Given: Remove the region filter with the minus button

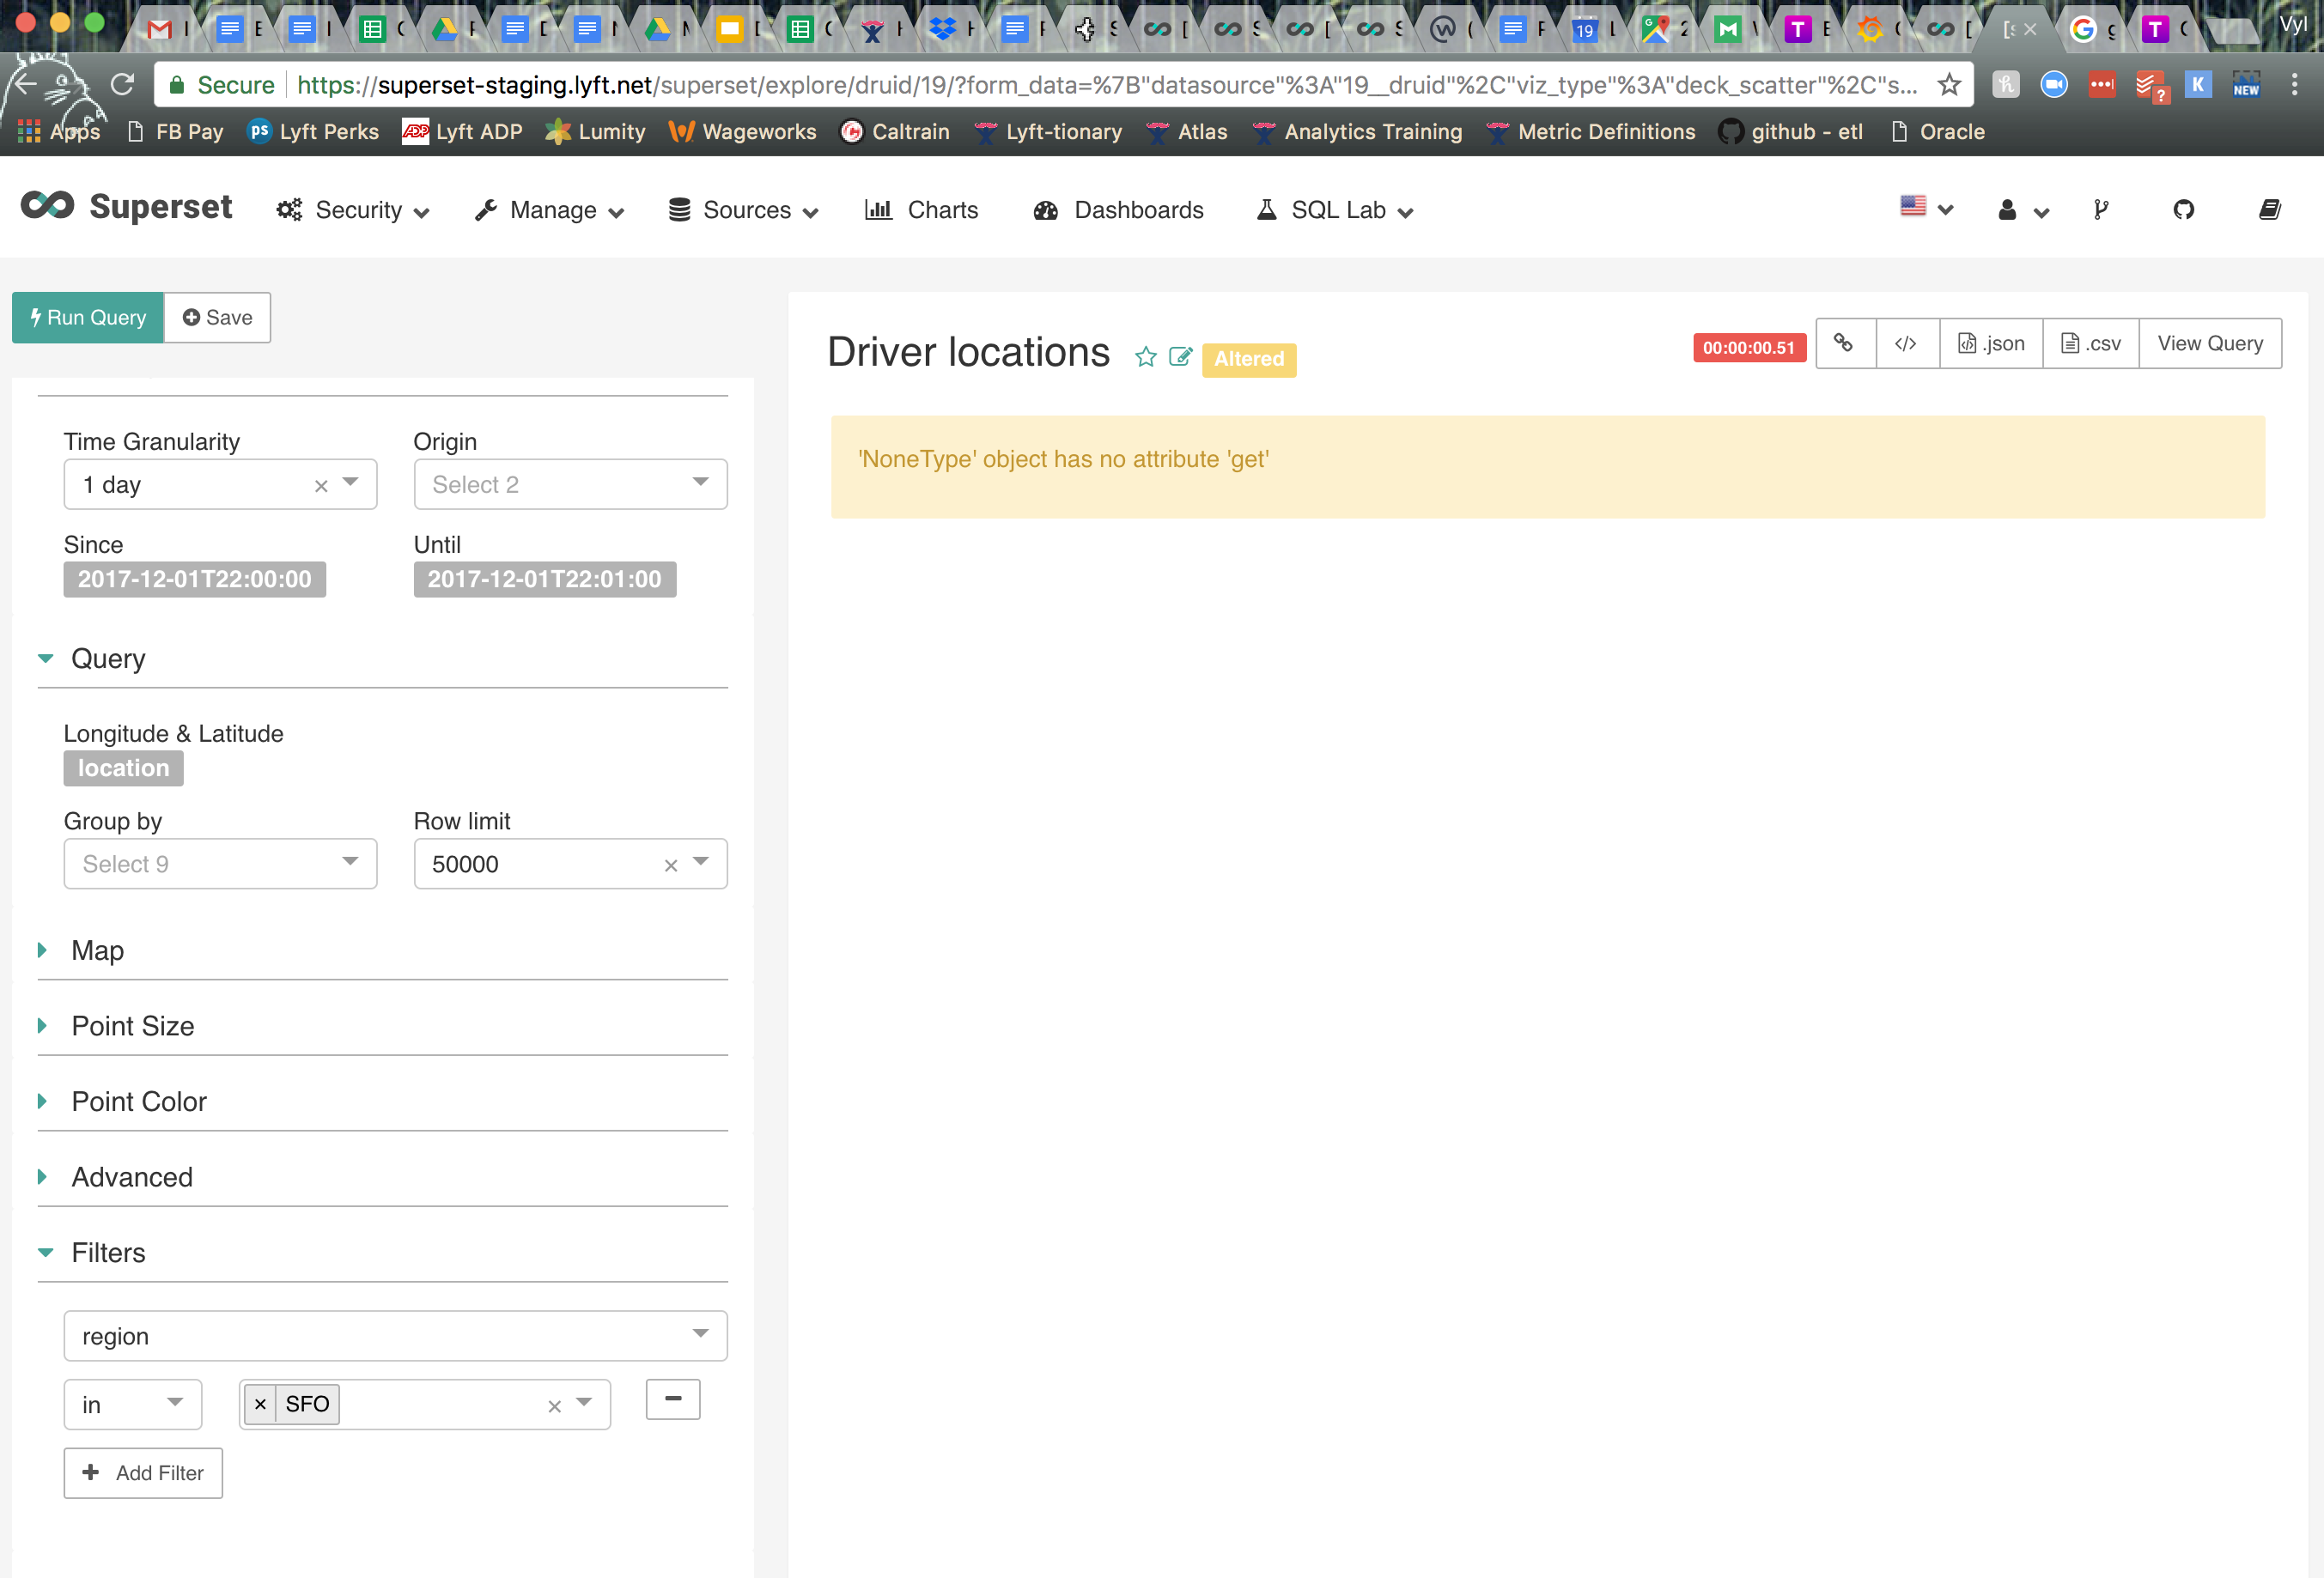Looking at the screenshot, I should (672, 1399).
